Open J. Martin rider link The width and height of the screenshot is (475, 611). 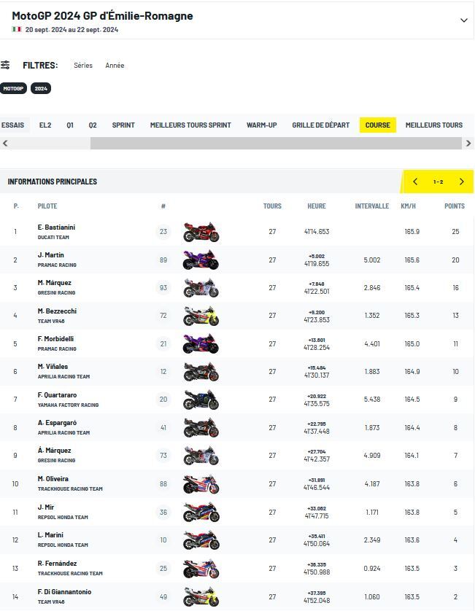point(51,255)
